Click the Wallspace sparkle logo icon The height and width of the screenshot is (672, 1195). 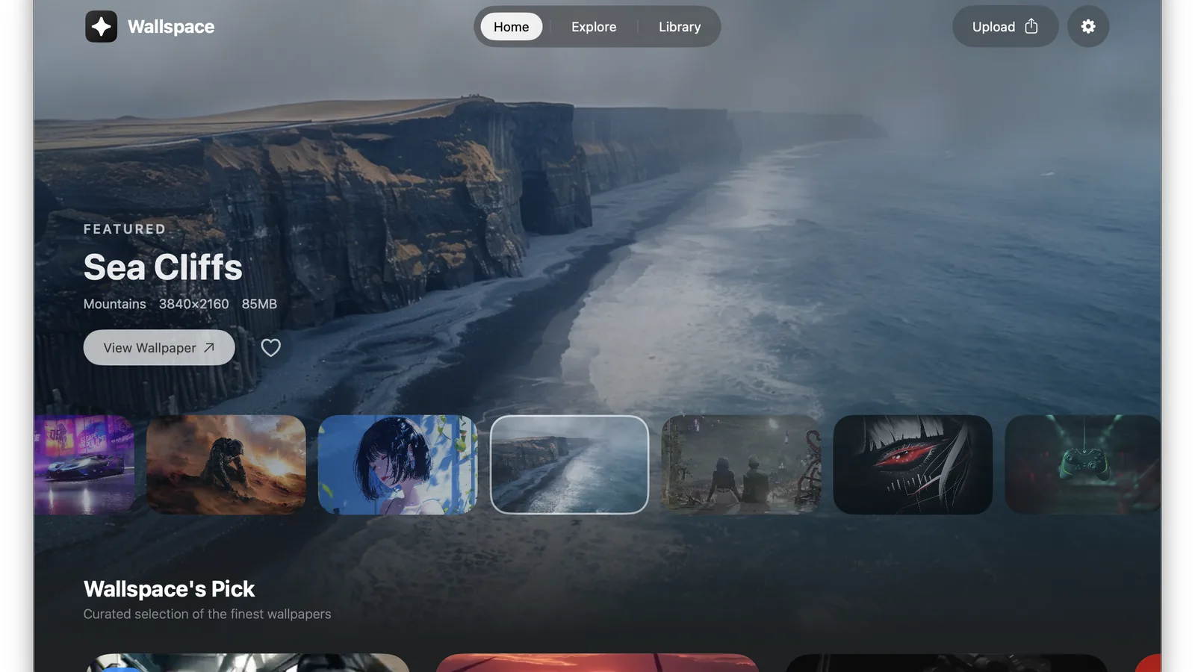click(101, 27)
